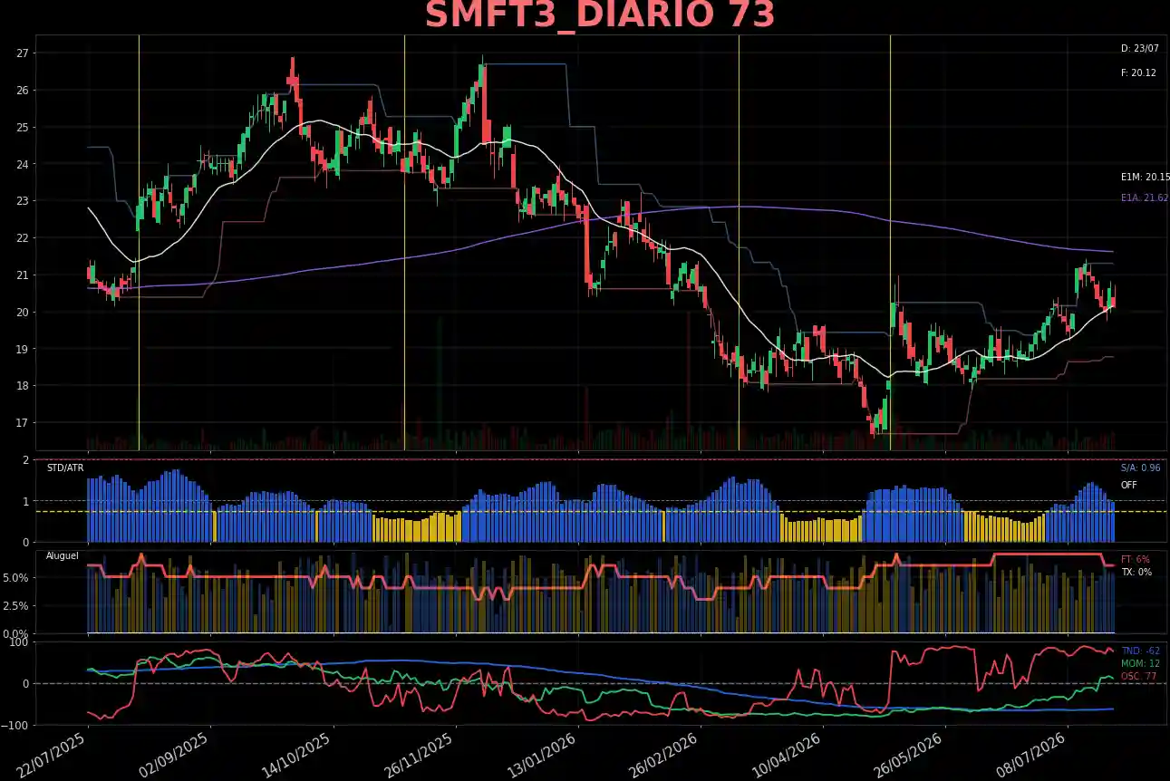1170x781 pixels.
Task: Click the TND: -62 blue indicator label
Action: [1140, 651]
